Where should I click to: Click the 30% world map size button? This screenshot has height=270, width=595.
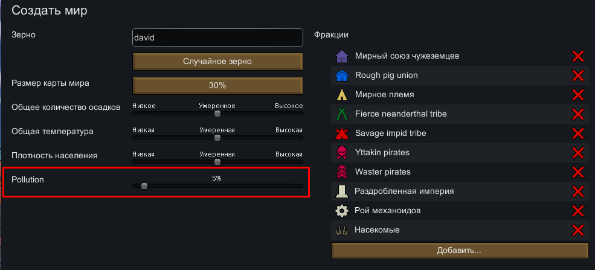click(217, 85)
